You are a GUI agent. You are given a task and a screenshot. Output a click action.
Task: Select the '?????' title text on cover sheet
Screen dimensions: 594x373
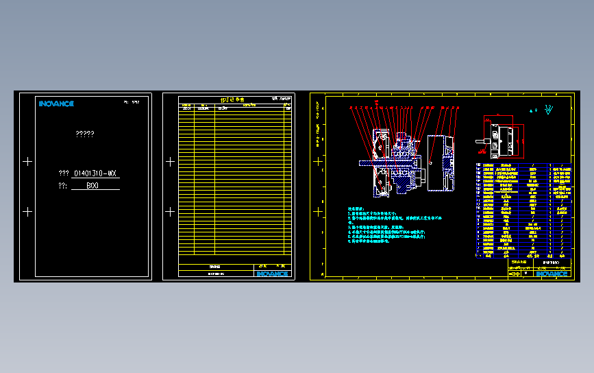(x=85, y=134)
